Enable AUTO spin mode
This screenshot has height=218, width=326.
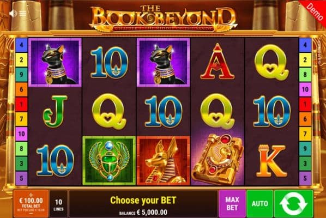pyautogui.click(x=259, y=203)
